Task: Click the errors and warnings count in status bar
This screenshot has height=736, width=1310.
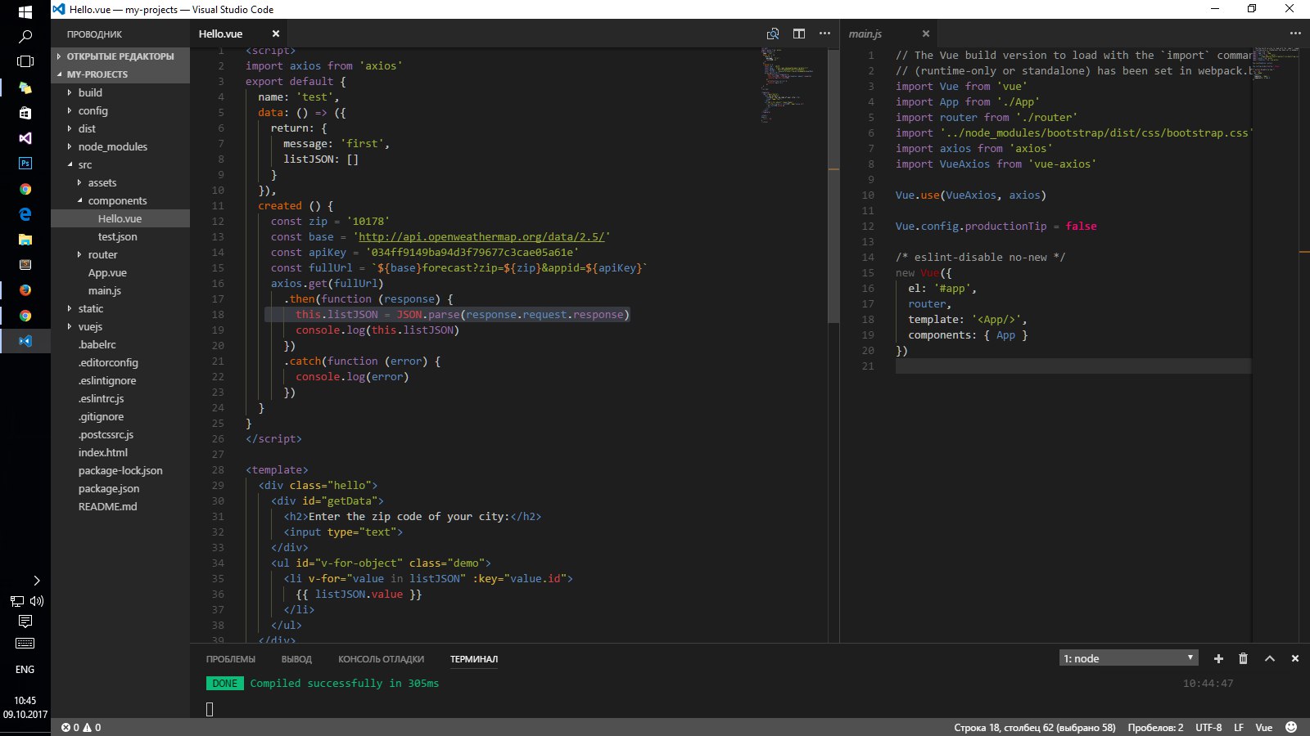Action: pyautogui.click(x=81, y=727)
